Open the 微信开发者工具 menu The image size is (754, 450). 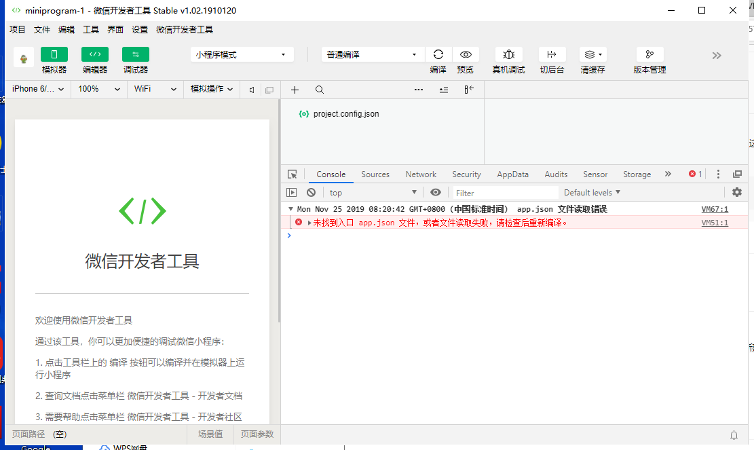tap(185, 29)
